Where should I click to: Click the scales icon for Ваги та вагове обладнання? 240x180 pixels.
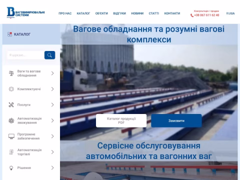click(11, 73)
